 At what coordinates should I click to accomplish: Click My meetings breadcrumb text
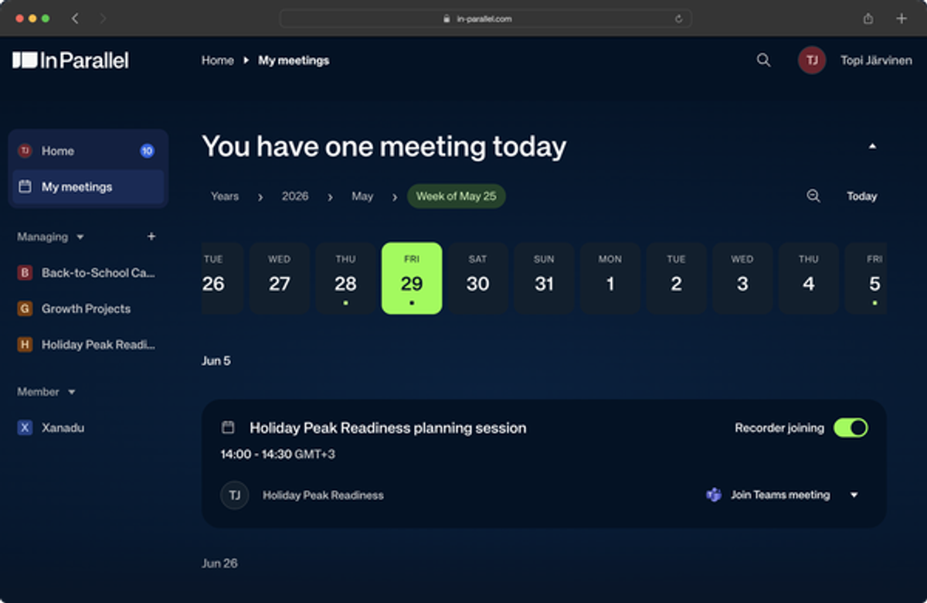tap(294, 60)
